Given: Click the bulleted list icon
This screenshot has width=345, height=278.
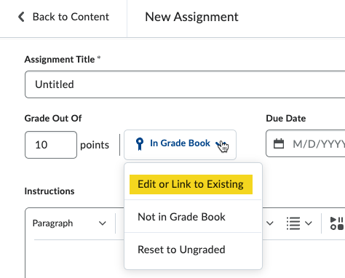Looking at the screenshot, I should (x=293, y=223).
